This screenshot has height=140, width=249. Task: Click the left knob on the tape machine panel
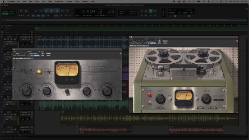(x=160, y=99)
